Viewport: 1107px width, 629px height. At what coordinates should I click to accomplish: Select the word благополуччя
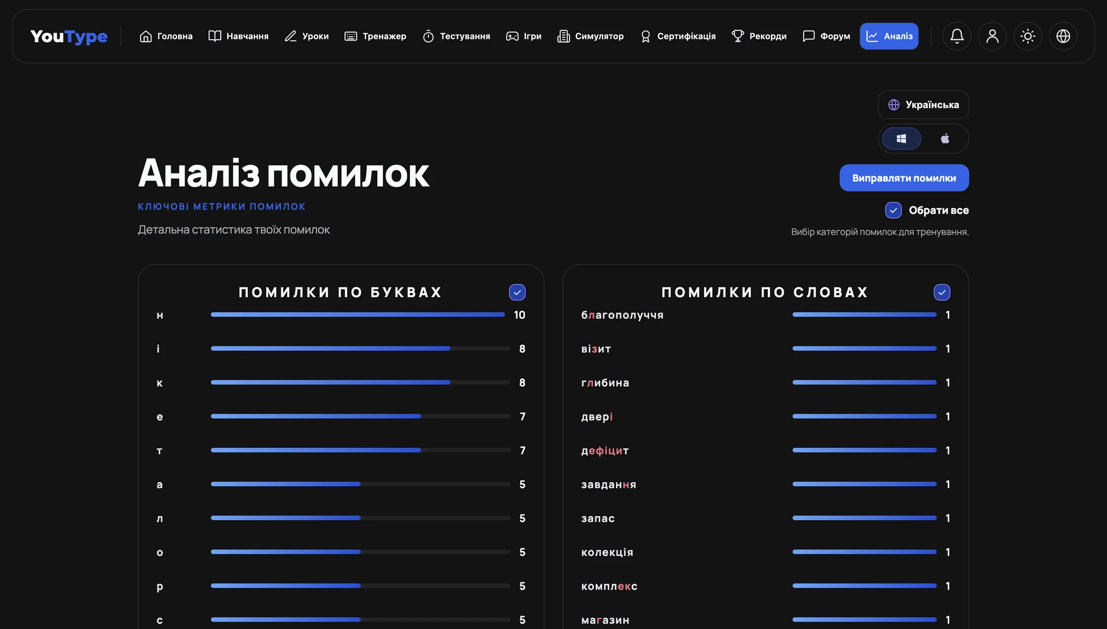pos(622,315)
